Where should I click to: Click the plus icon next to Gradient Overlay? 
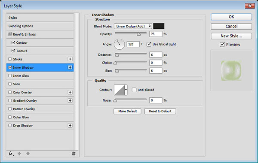coord(70,100)
